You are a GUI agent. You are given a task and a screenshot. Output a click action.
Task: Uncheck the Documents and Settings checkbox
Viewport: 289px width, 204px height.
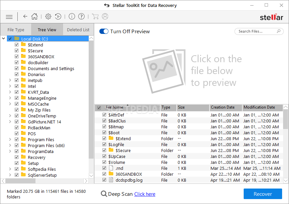[x=17, y=68]
